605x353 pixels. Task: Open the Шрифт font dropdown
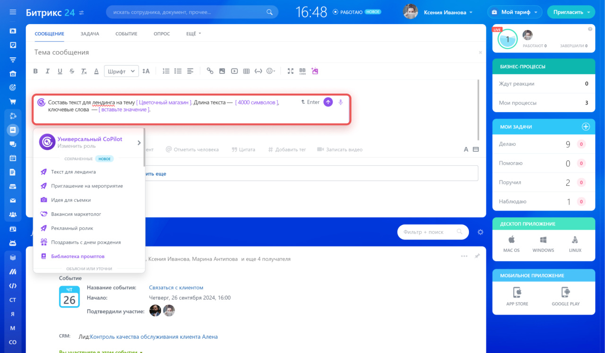(121, 71)
